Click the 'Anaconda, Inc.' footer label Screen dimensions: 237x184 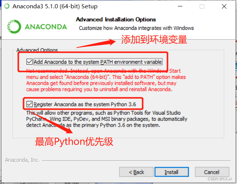pyautogui.click(x=22, y=160)
